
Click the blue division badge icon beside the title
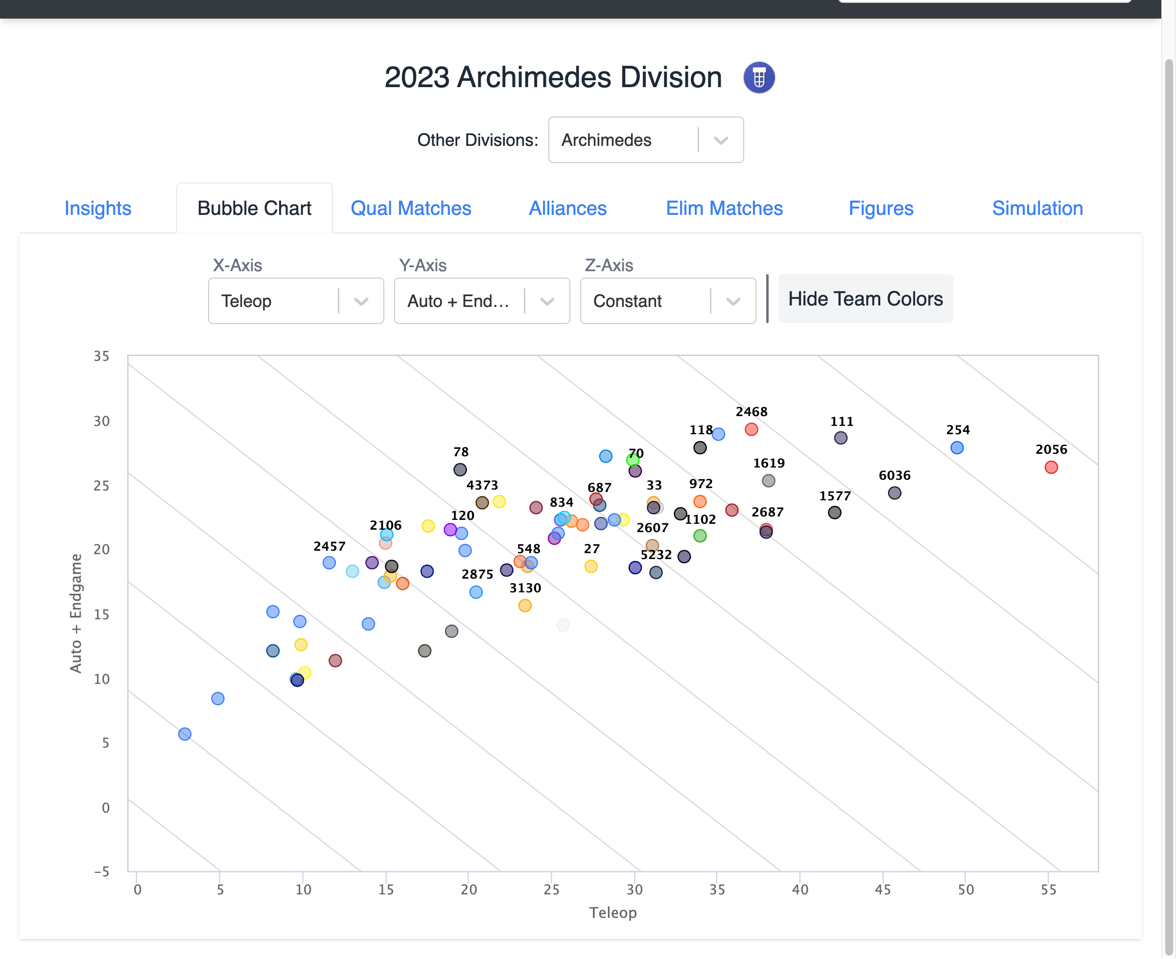[x=759, y=77]
